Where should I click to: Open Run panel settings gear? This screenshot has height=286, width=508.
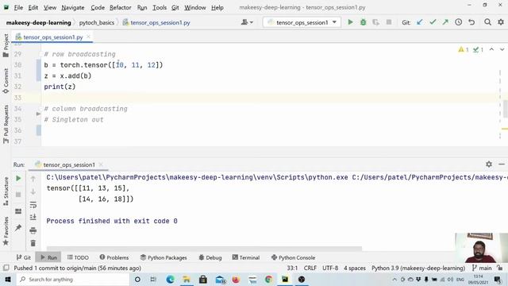(x=489, y=164)
